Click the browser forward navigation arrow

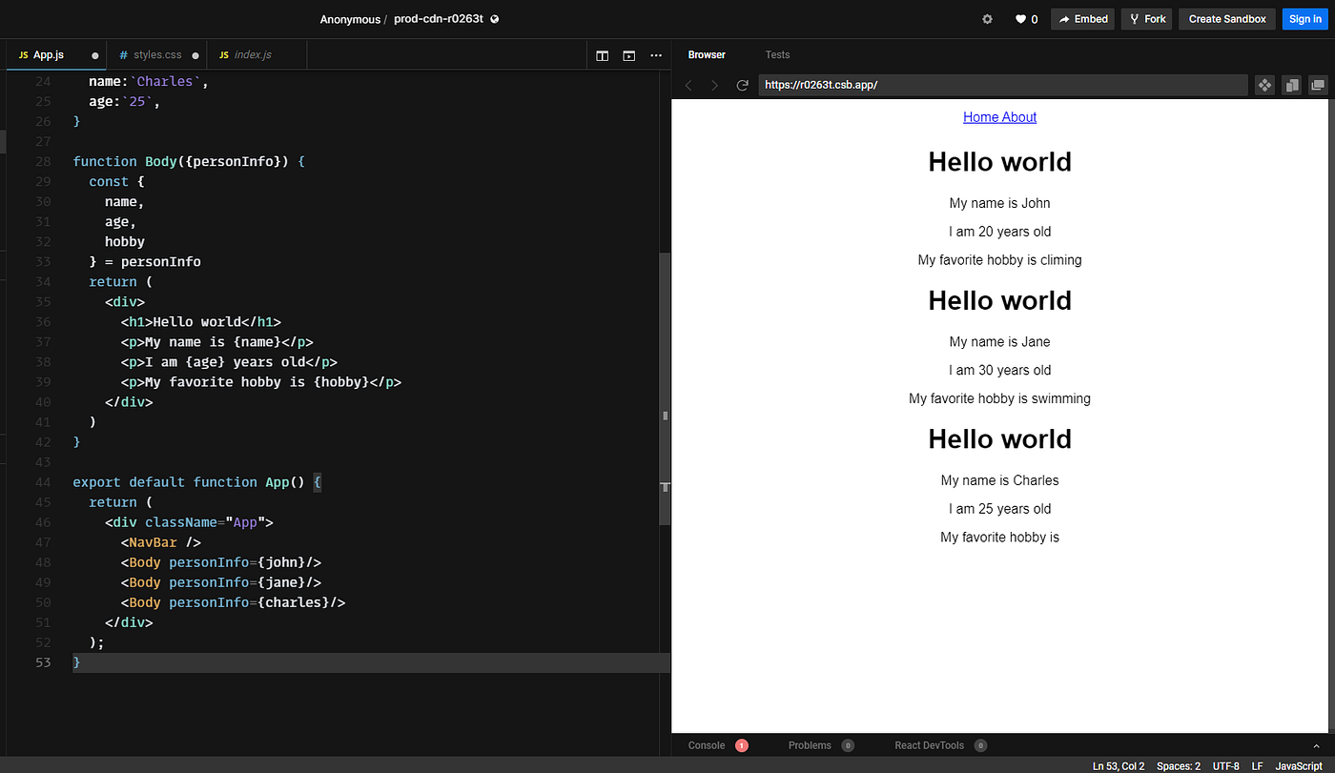[714, 85]
